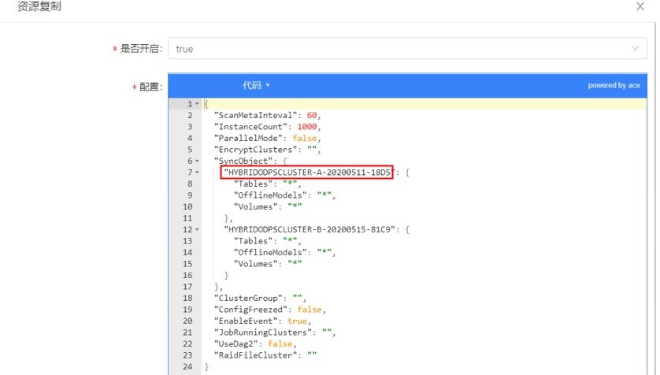
Task: Click the "ConfigFreezed" key text
Action: click(x=251, y=310)
